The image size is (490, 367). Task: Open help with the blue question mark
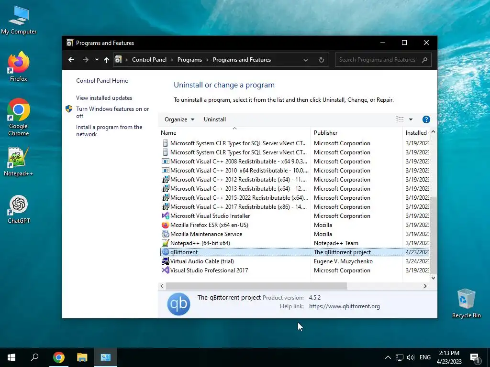[426, 119]
